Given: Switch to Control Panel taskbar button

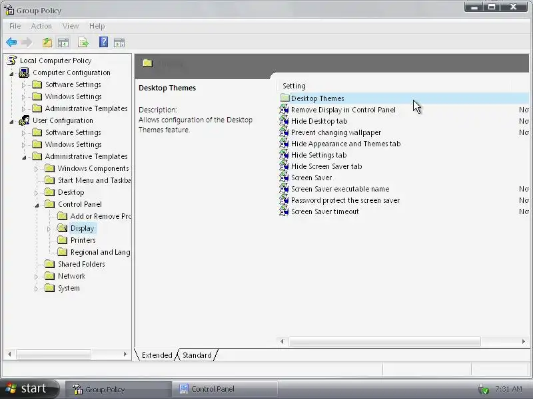Looking at the screenshot, I should [x=225, y=389].
